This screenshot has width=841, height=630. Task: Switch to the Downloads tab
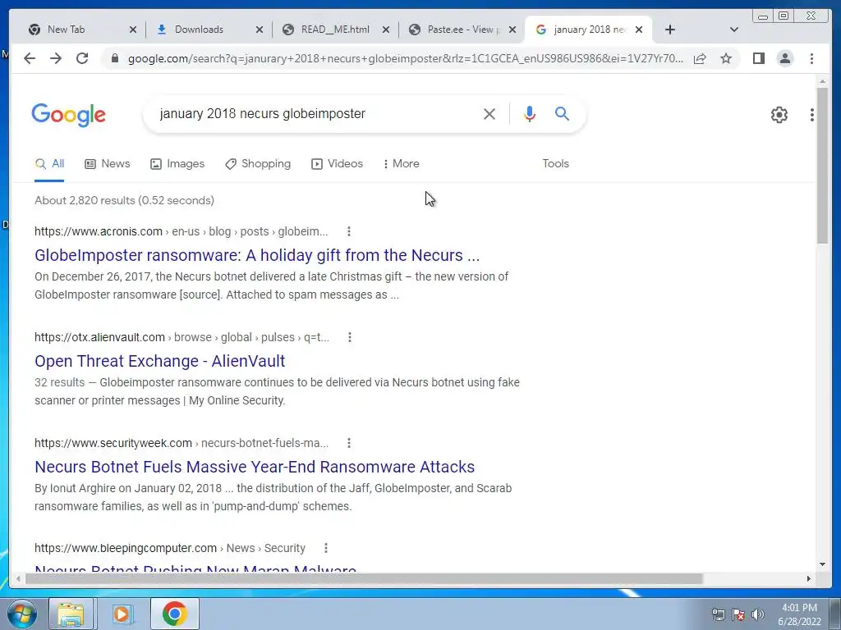point(199,30)
